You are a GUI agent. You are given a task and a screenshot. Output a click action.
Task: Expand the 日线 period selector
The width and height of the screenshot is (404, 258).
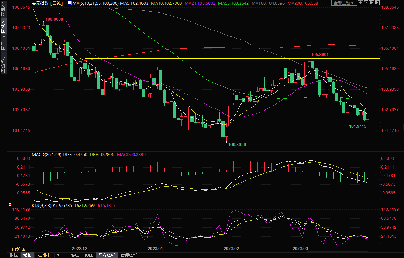(x=18, y=249)
